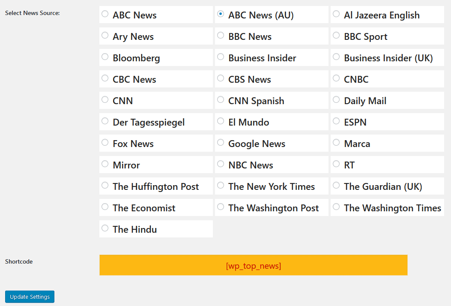The width and height of the screenshot is (451, 306).
Task: Select Bloomberg radio button
Action: tap(105, 57)
